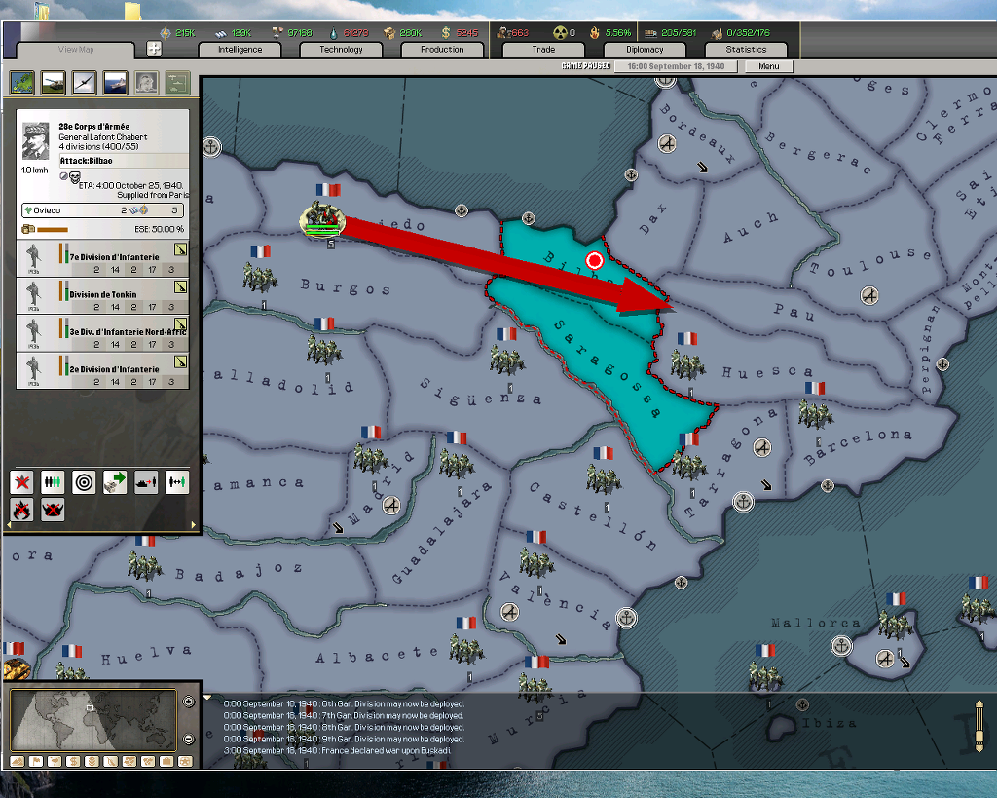Click the skull icon under Attack:Bilbao
The height and width of the screenshot is (798, 997).
[74, 177]
